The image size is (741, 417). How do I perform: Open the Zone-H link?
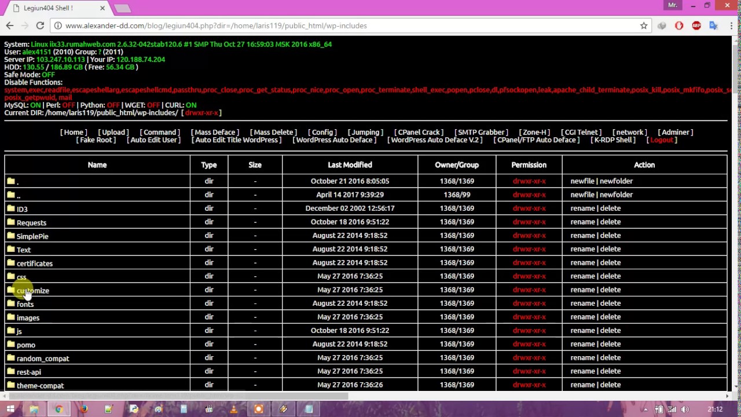[534, 132]
